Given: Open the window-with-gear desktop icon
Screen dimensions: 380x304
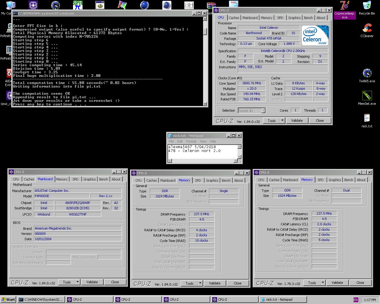Looking at the screenshot, I should [100, 5].
